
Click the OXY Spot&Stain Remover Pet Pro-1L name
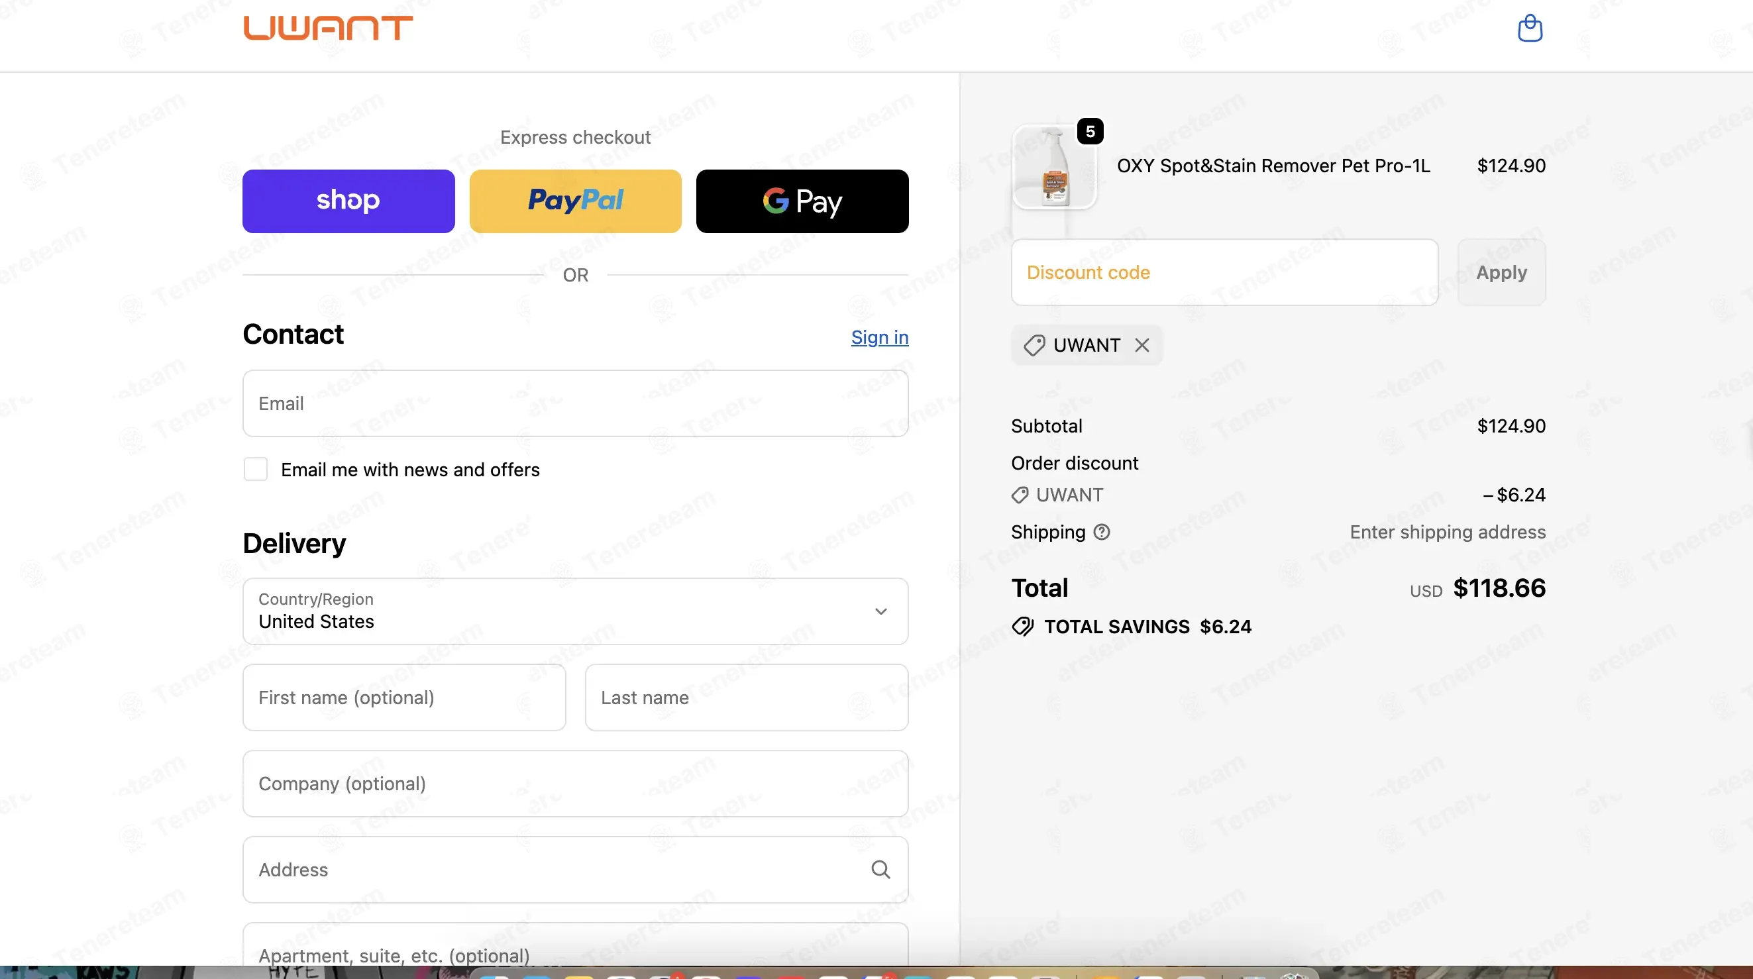point(1273,166)
